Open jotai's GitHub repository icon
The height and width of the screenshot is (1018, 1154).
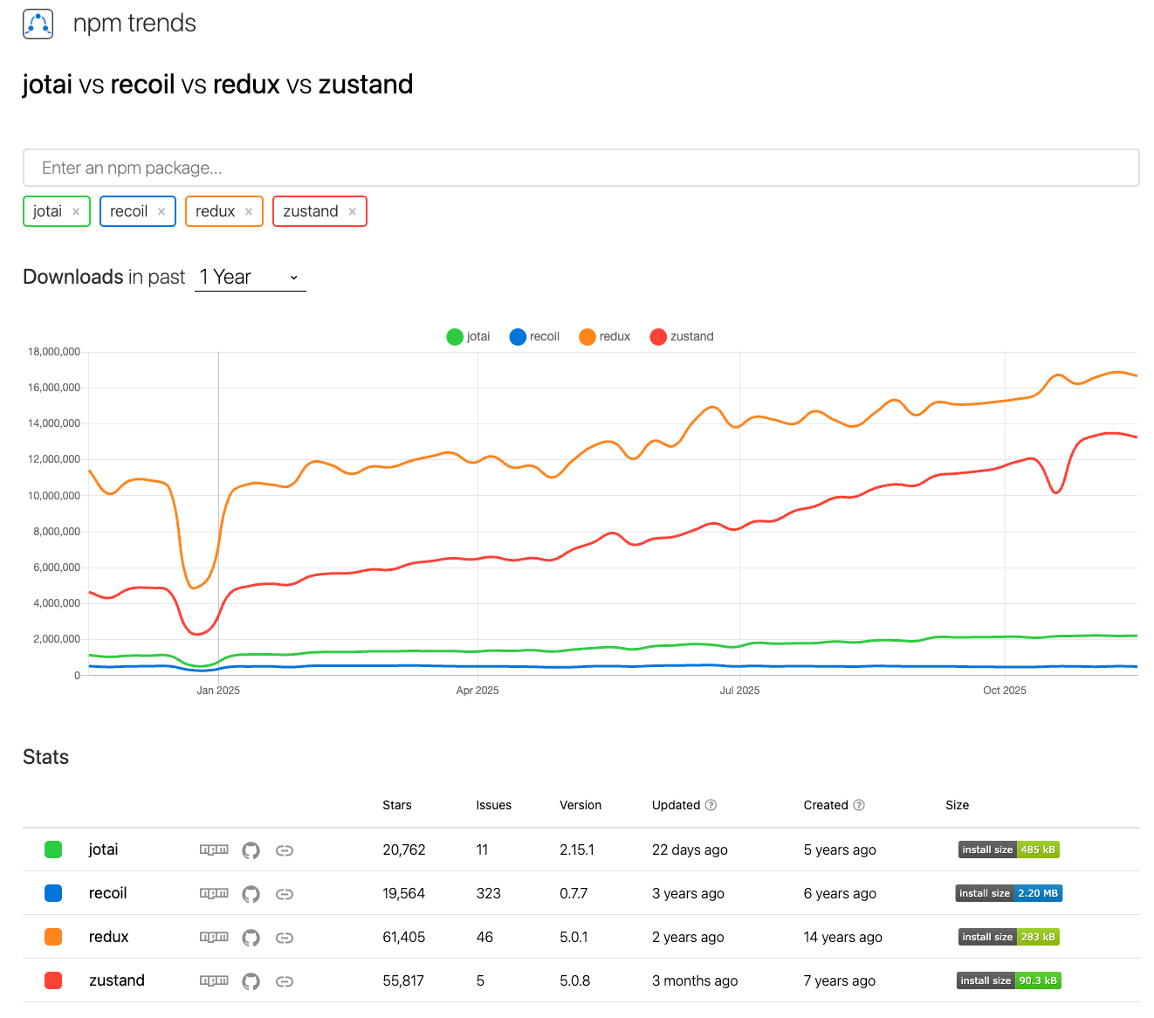click(x=251, y=850)
